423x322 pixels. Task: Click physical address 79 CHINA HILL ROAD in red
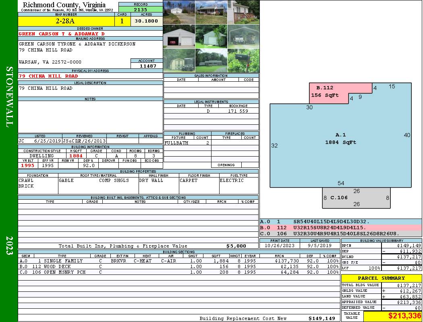tap(48, 76)
